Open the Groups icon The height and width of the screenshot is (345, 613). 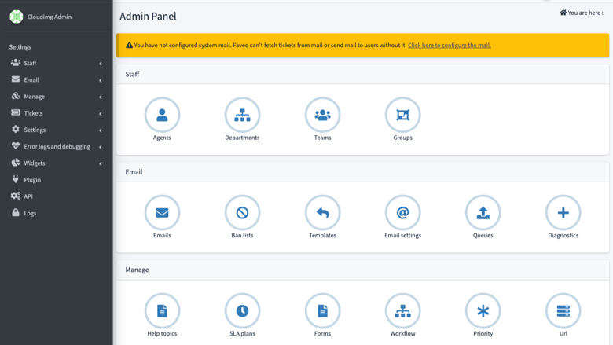(x=402, y=115)
